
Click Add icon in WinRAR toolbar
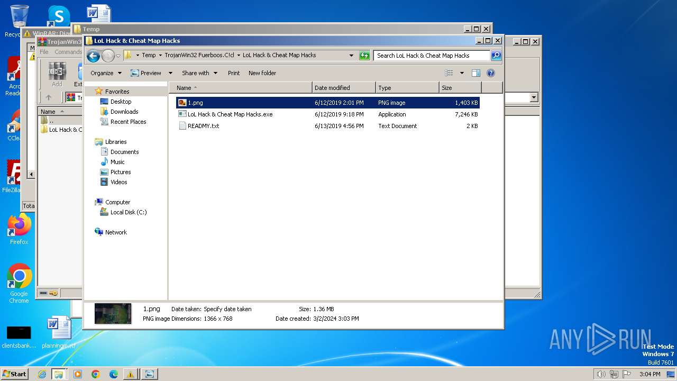[57, 75]
